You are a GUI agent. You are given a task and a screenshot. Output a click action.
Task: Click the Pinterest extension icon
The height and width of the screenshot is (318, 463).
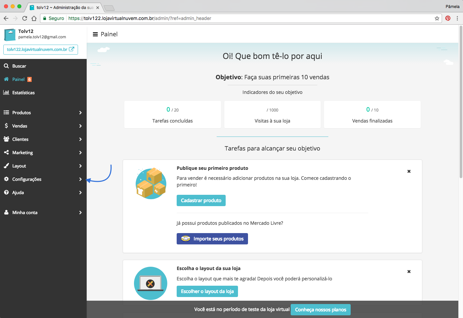(x=448, y=18)
